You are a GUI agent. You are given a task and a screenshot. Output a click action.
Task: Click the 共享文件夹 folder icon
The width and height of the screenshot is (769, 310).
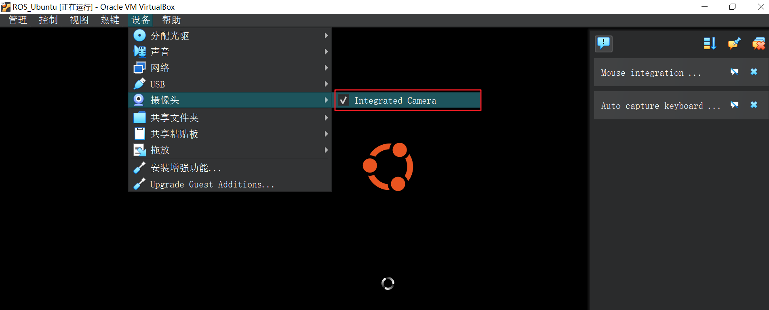coord(139,118)
